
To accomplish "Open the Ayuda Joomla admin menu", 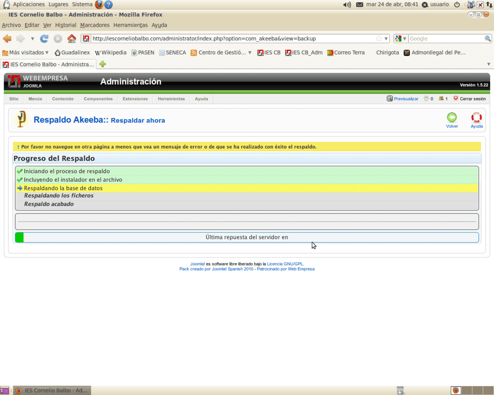I will [x=201, y=99].
